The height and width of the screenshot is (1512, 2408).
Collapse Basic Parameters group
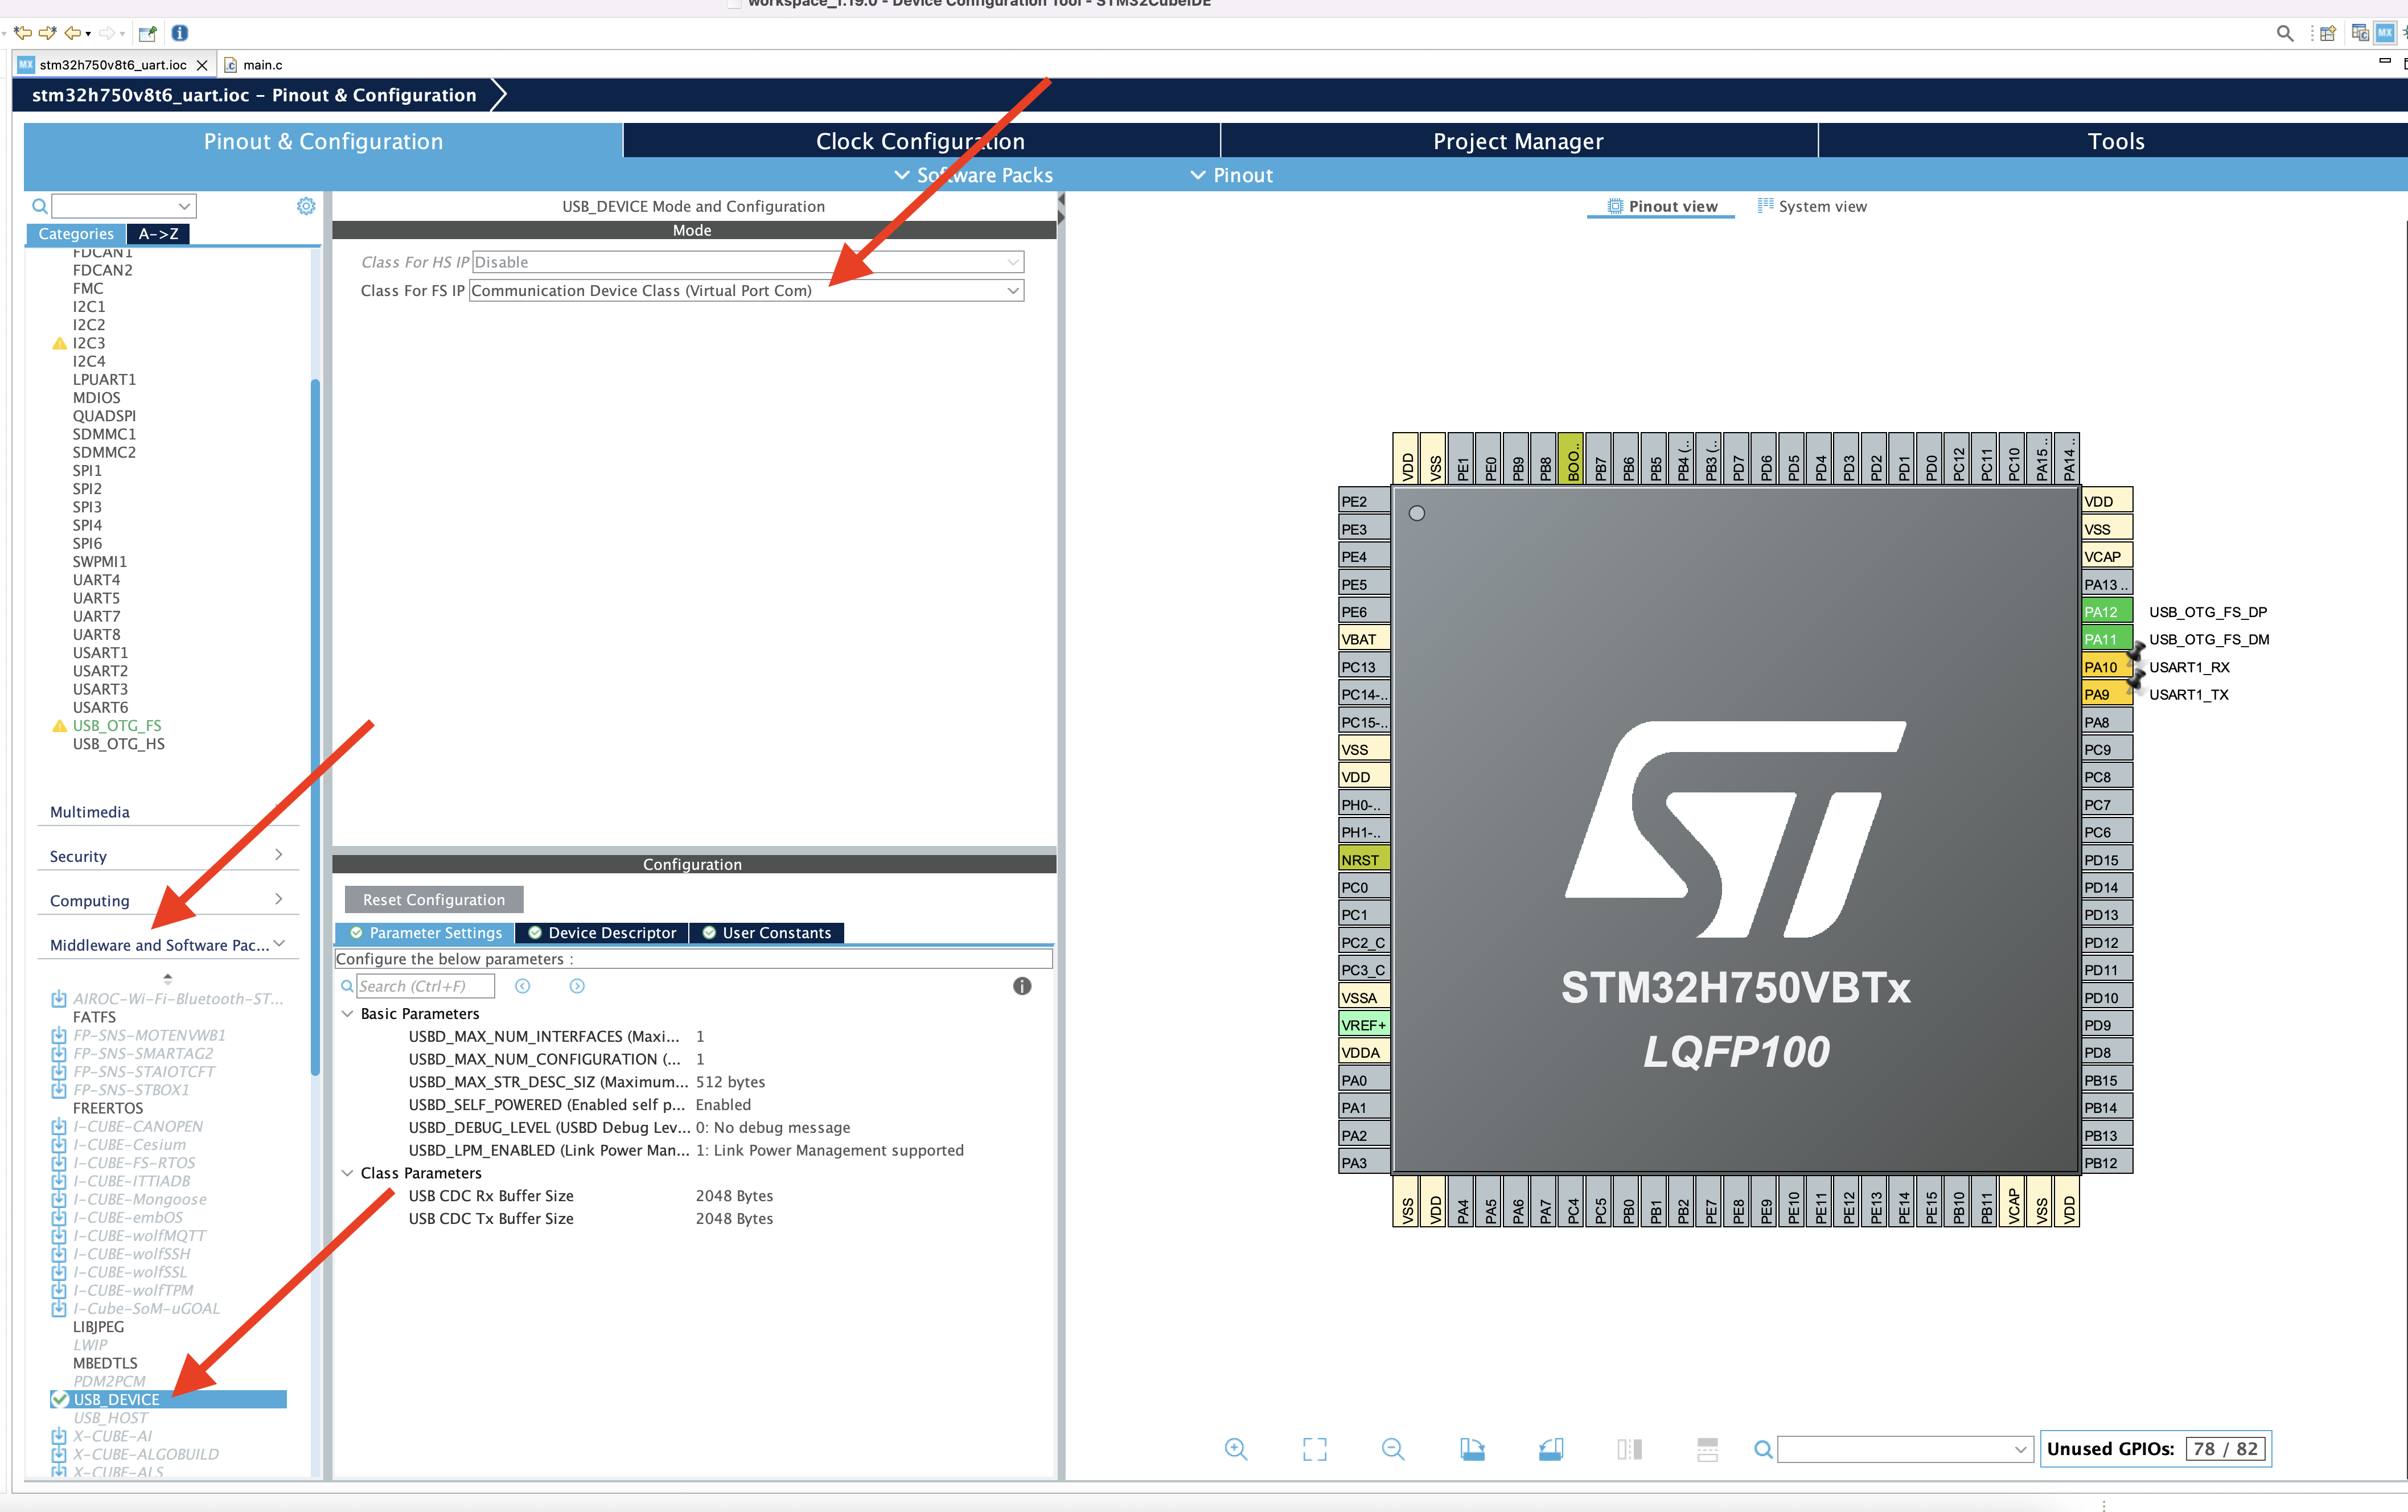[x=347, y=1014]
